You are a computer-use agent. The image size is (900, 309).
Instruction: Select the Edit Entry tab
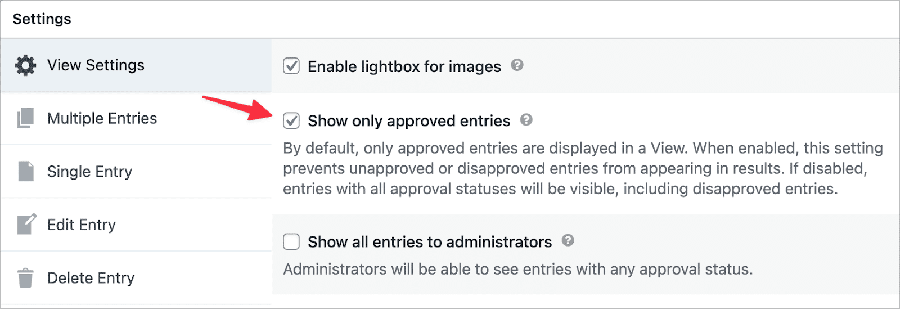tap(82, 225)
